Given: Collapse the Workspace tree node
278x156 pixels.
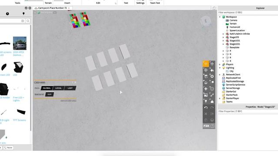Looking at the screenshot, I should coord(220,17).
